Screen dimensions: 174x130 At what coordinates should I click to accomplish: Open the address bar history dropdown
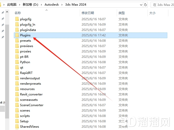click(141, 5)
